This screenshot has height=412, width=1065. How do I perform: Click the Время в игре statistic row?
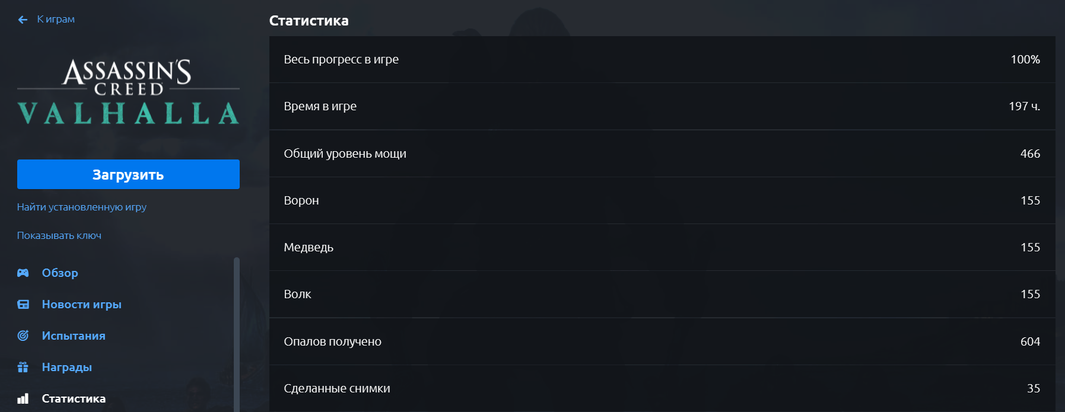662,106
